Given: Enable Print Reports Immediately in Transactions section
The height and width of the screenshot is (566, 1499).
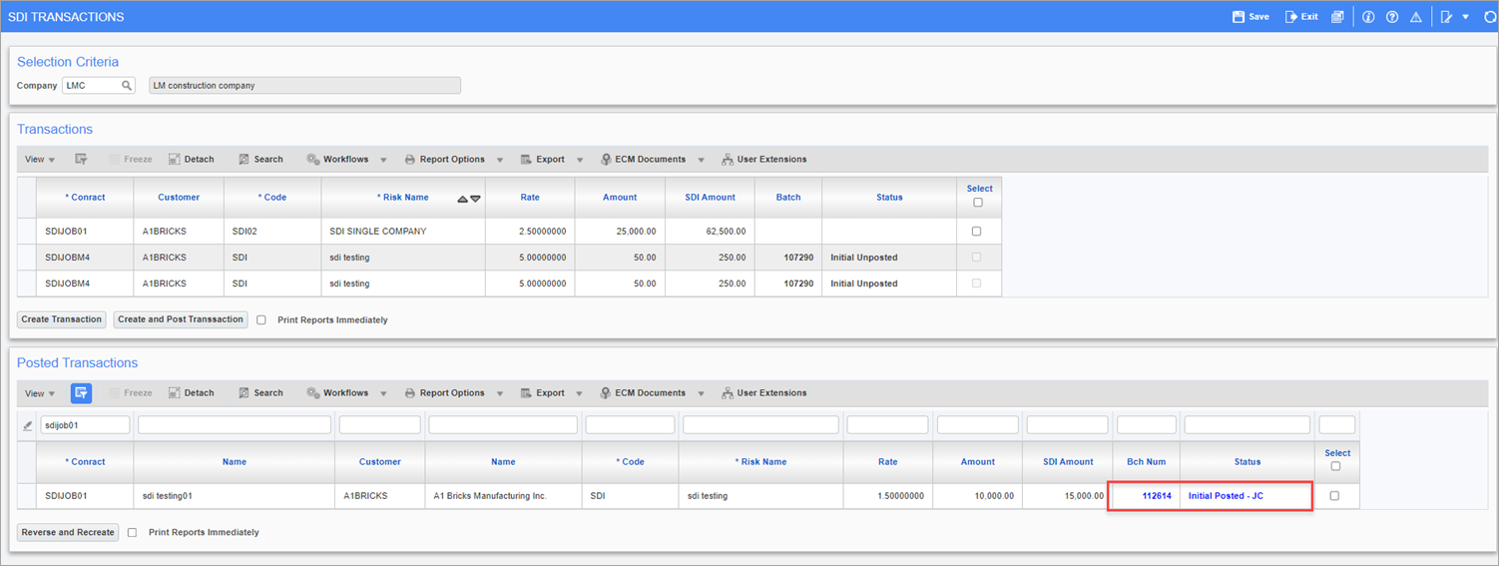Looking at the screenshot, I should (x=261, y=320).
